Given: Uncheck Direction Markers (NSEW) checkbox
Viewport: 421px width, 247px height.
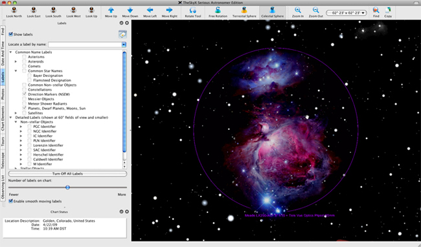Looking at the screenshot, I should pos(24,94).
